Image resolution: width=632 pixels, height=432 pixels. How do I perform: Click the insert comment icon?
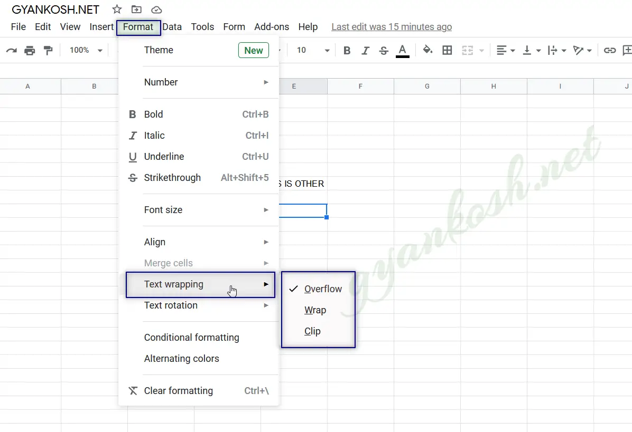pos(627,50)
